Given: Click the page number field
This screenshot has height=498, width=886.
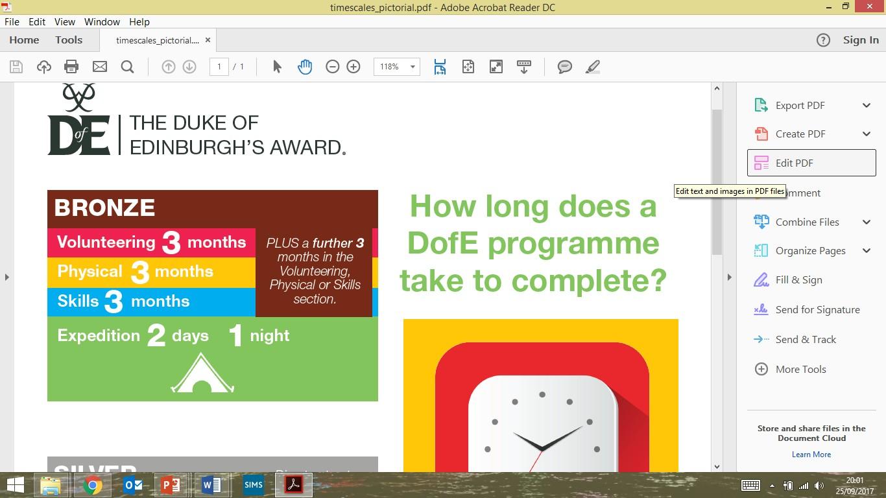Looking at the screenshot, I should pos(219,67).
